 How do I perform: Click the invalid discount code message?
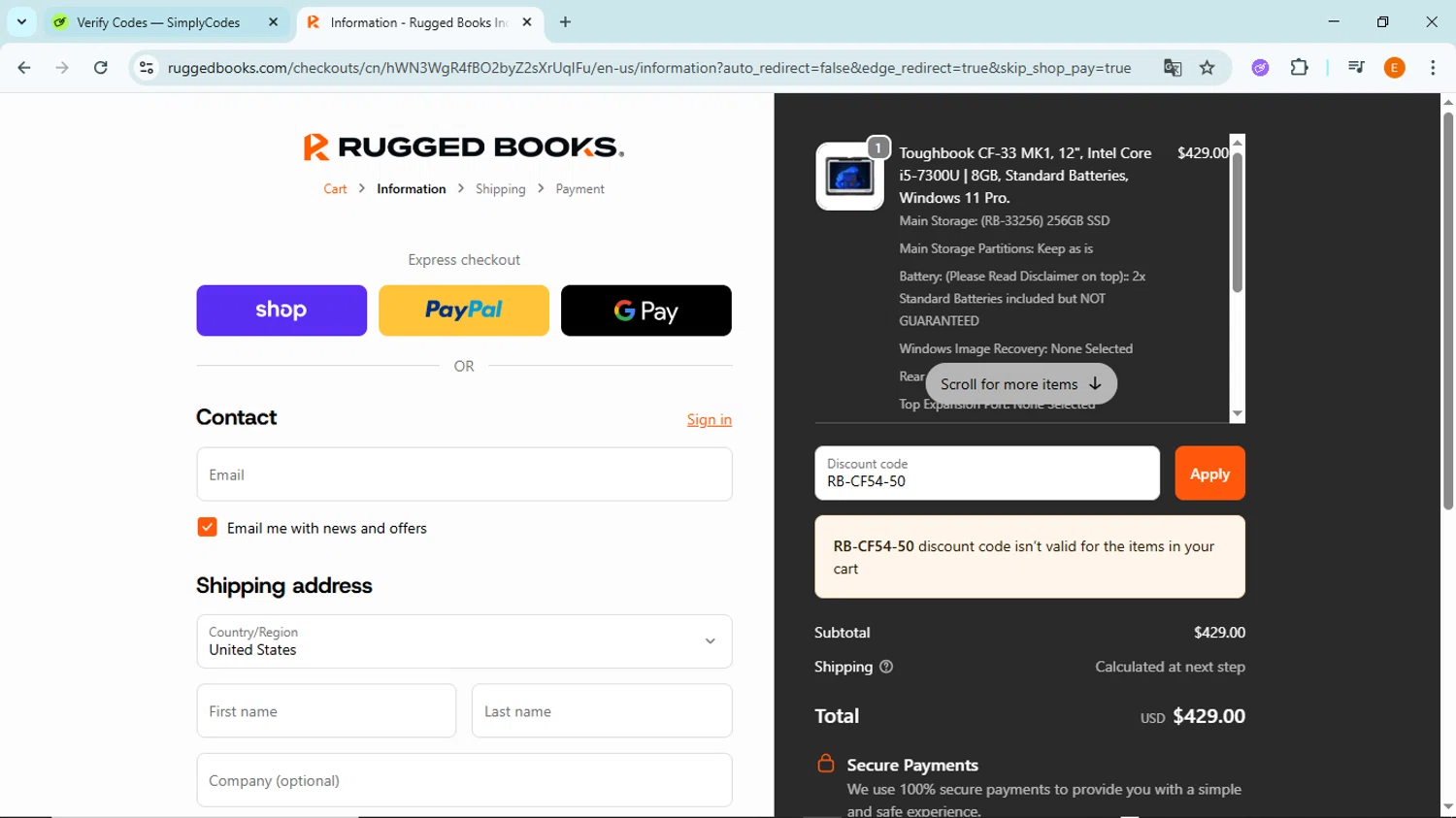(1030, 557)
